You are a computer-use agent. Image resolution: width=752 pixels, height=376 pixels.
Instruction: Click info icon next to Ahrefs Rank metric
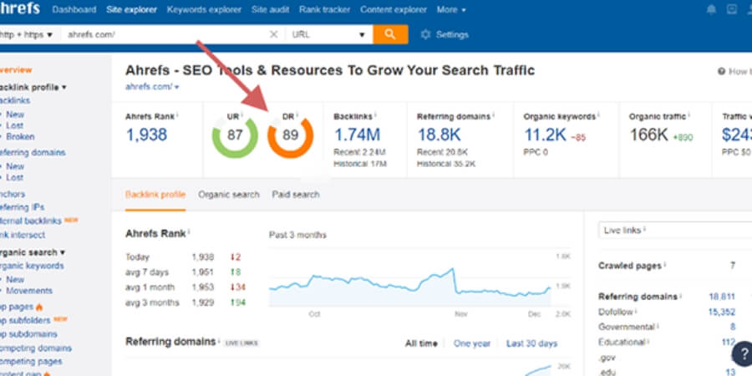click(177, 115)
